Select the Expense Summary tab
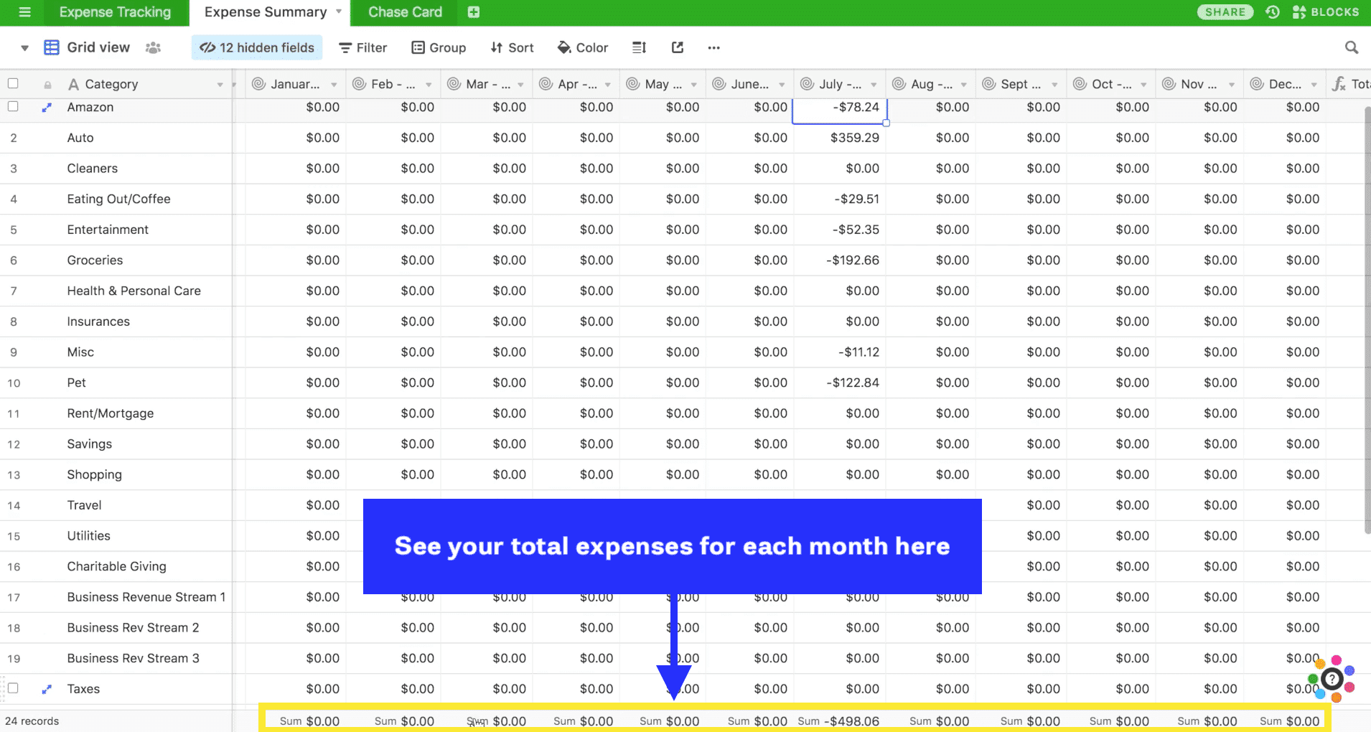 (x=266, y=12)
